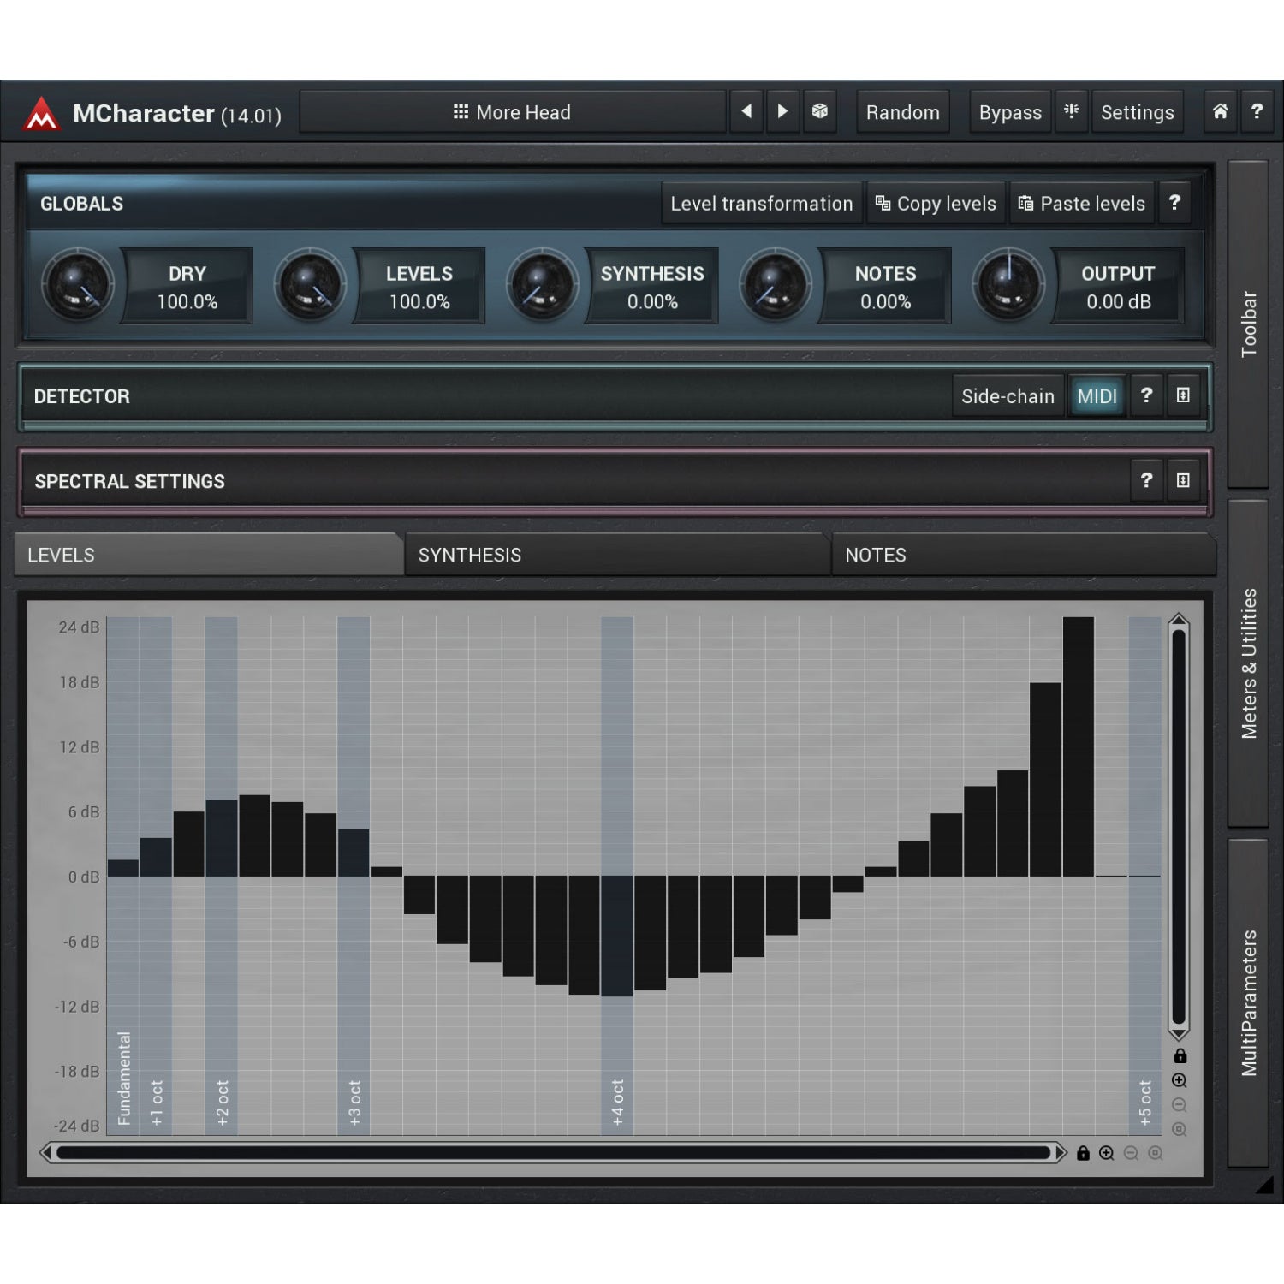Load the next preset with the right arrow
Viewport: 1284px width, 1284px height.
[782, 111]
